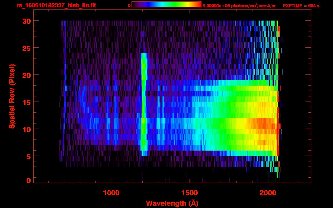333x208 pixels.
Task: Click the rainbow color scale bar
Action: [x=166, y=4]
